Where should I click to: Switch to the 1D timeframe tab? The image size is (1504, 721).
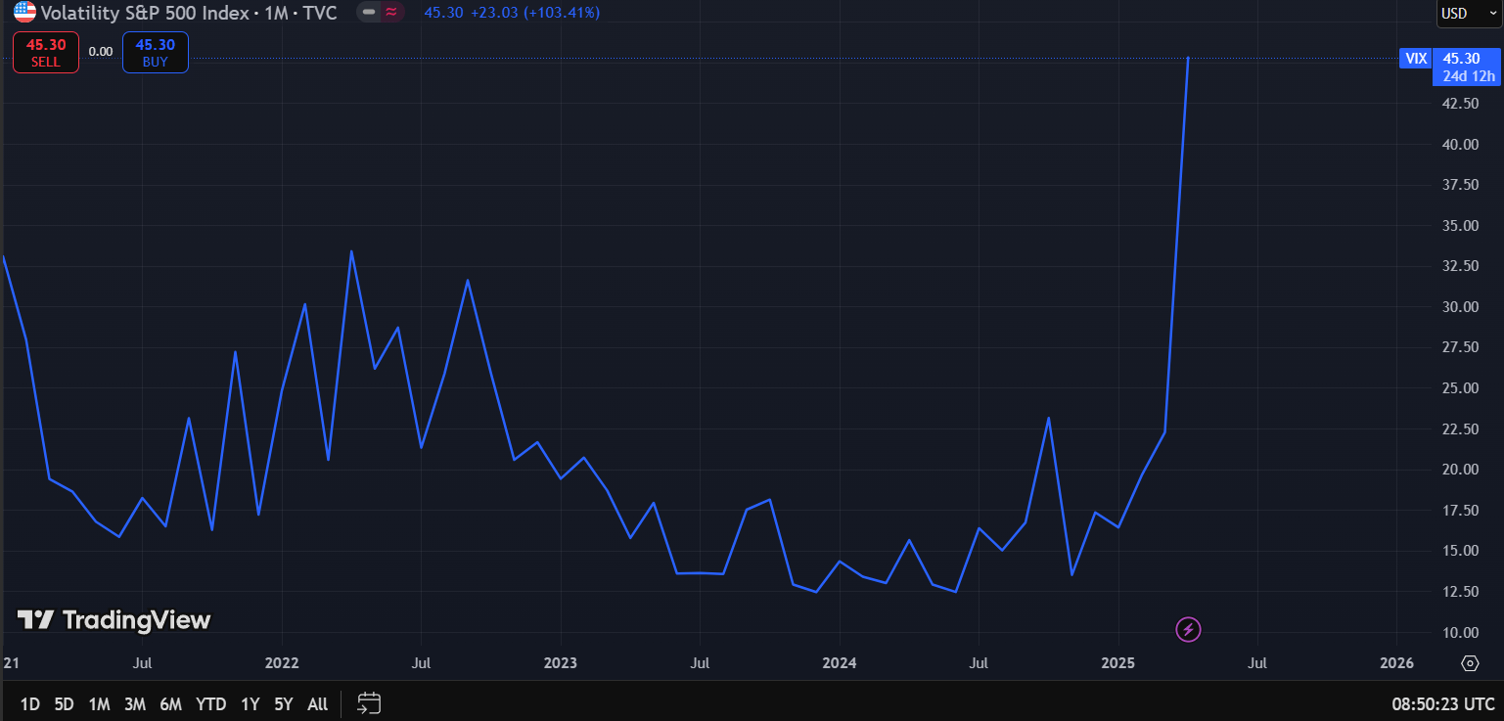click(29, 703)
